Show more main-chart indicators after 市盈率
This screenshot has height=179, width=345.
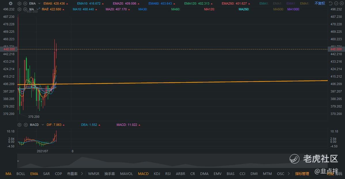pyautogui.click(x=82, y=174)
